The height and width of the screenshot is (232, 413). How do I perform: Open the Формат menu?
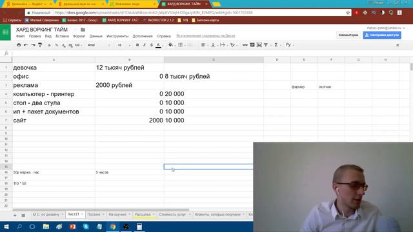pyautogui.click(x=79, y=36)
